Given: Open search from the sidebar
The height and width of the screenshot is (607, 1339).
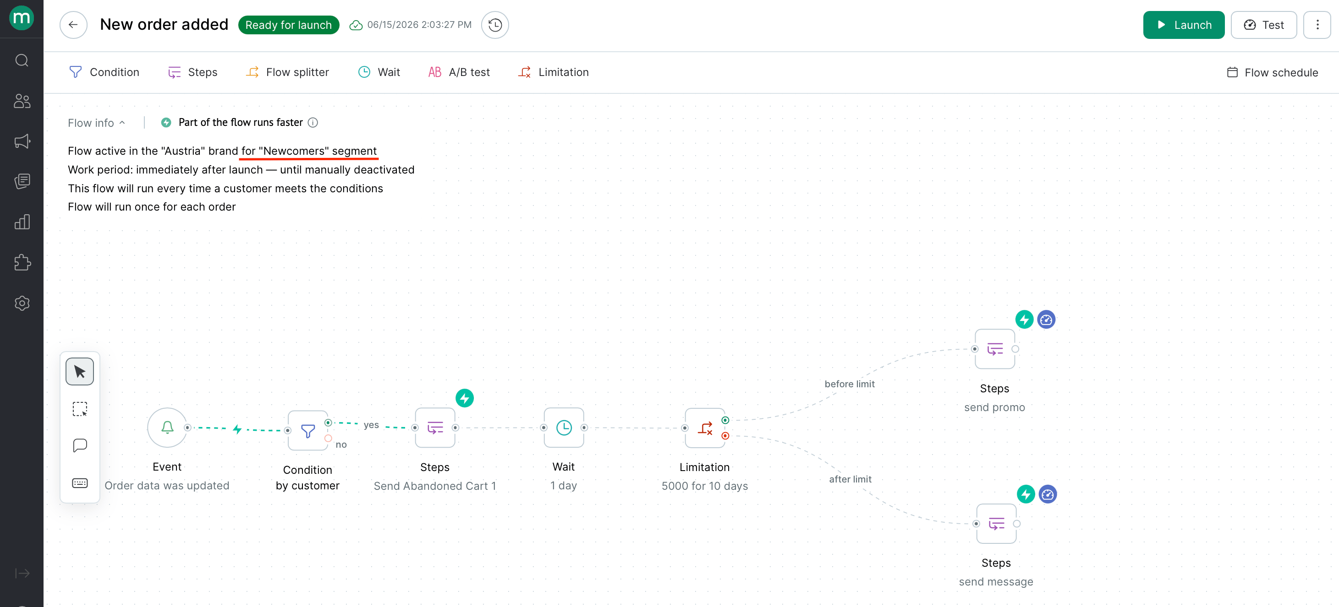Looking at the screenshot, I should point(22,61).
